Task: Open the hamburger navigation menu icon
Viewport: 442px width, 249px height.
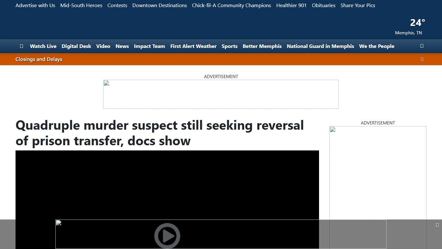Action: pyautogui.click(x=21, y=46)
